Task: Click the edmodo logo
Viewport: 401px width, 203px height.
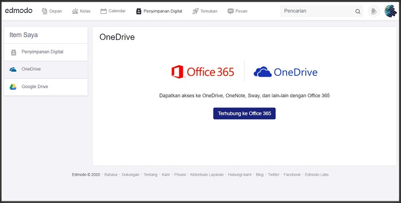Action: [19, 11]
